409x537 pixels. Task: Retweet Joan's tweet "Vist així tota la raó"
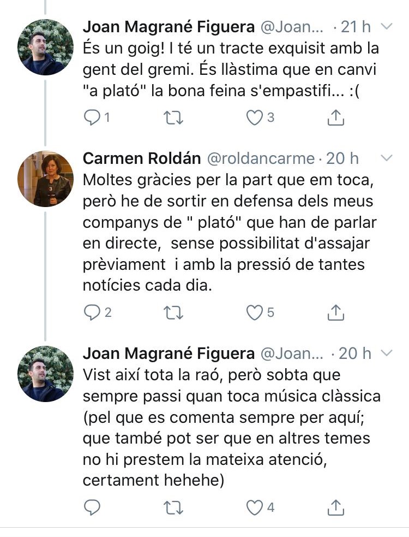click(x=173, y=508)
